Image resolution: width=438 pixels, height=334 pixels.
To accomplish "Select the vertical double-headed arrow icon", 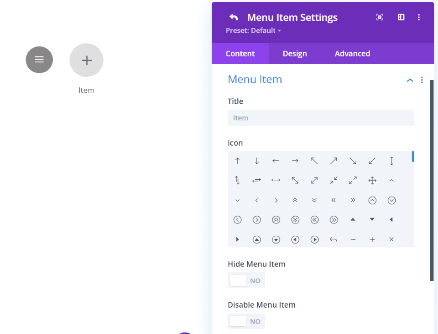I will coord(391,161).
